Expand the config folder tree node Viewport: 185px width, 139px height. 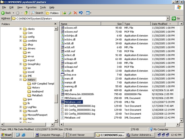coord(20,37)
